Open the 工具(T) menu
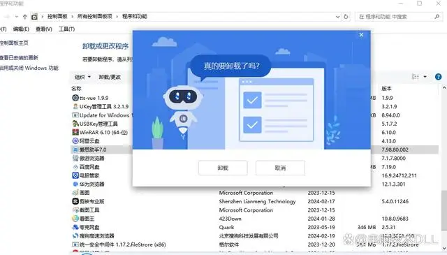This screenshot has width=447, height=255. (x=67, y=29)
